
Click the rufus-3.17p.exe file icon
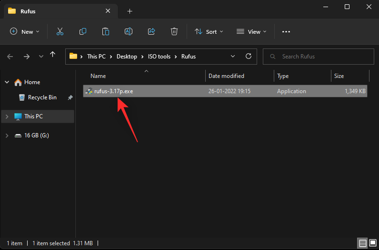coord(89,91)
